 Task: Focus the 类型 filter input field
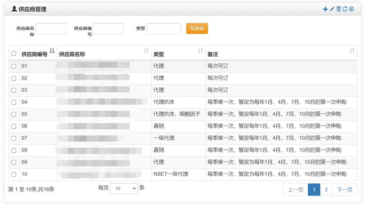coord(163,29)
